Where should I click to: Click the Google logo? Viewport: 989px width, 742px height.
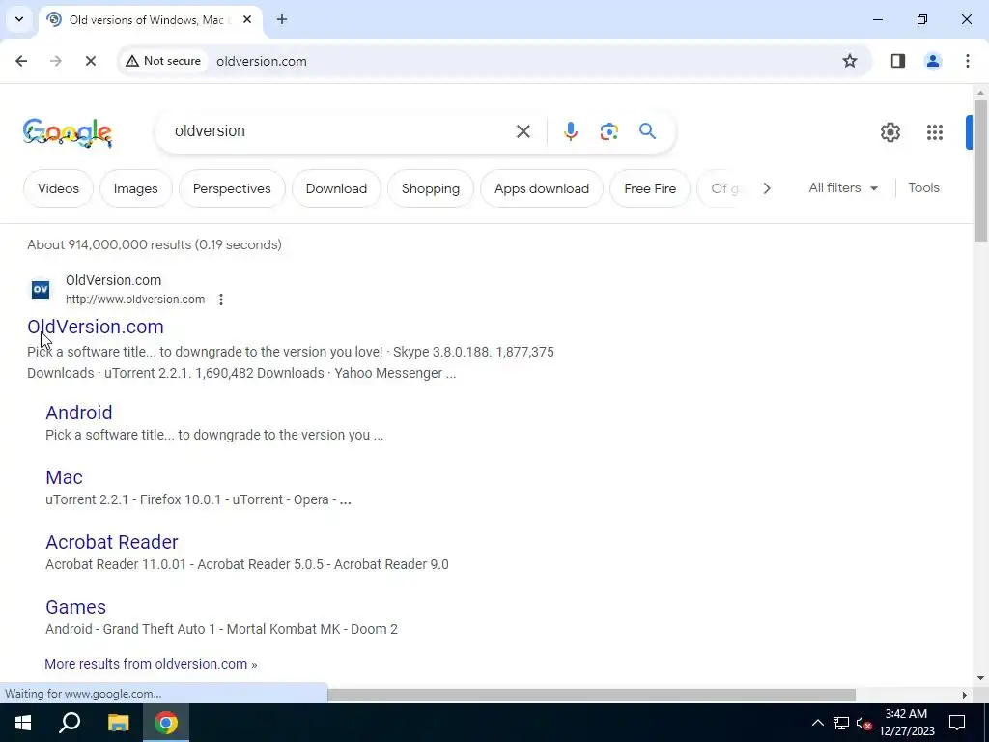pyautogui.click(x=68, y=132)
